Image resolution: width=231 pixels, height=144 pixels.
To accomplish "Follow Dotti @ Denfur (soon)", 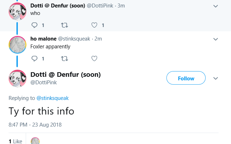I will click(186, 78).
